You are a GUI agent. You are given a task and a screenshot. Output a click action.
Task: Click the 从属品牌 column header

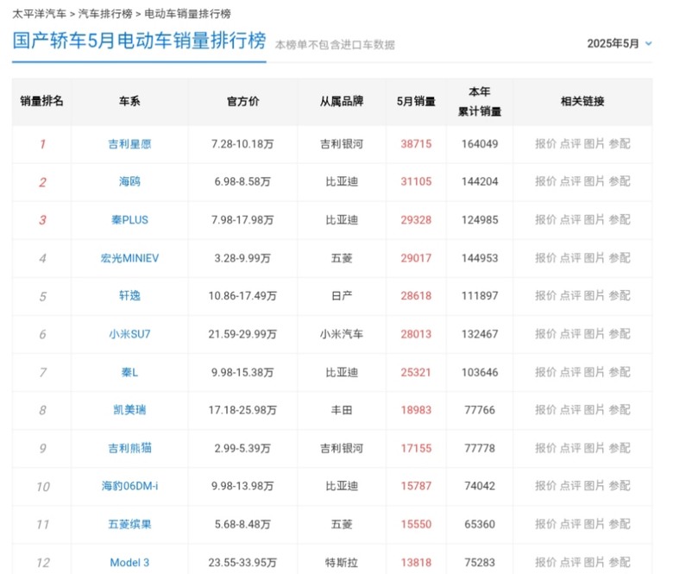point(342,101)
